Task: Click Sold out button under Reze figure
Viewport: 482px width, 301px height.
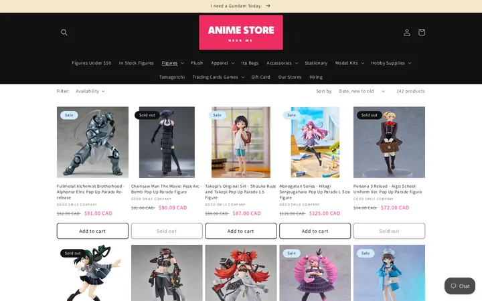Action: [167, 231]
